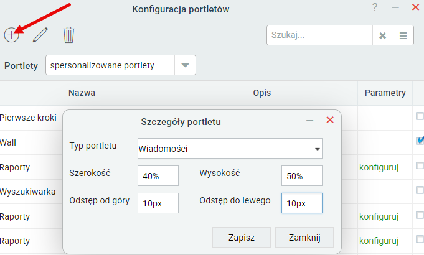Save portlet with Zapisz button
This screenshot has width=424, height=255.
pyautogui.click(x=242, y=238)
